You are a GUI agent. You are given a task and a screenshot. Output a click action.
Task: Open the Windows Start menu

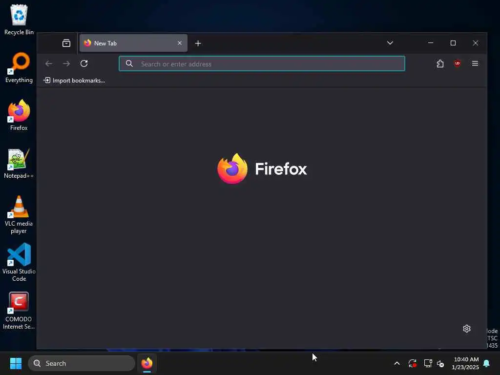tap(16, 363)
